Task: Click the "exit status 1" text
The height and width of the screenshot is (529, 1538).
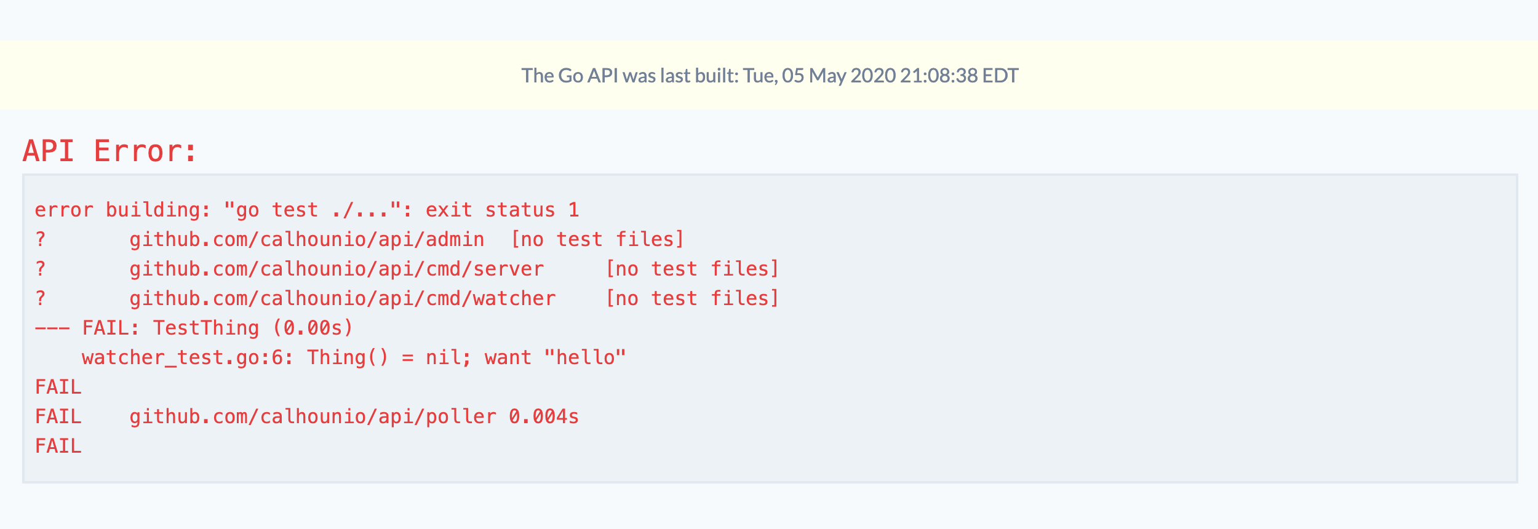Action: [502, 210]
